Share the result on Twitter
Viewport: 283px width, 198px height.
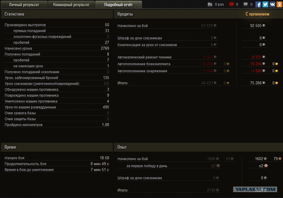[x=265, y=4]
